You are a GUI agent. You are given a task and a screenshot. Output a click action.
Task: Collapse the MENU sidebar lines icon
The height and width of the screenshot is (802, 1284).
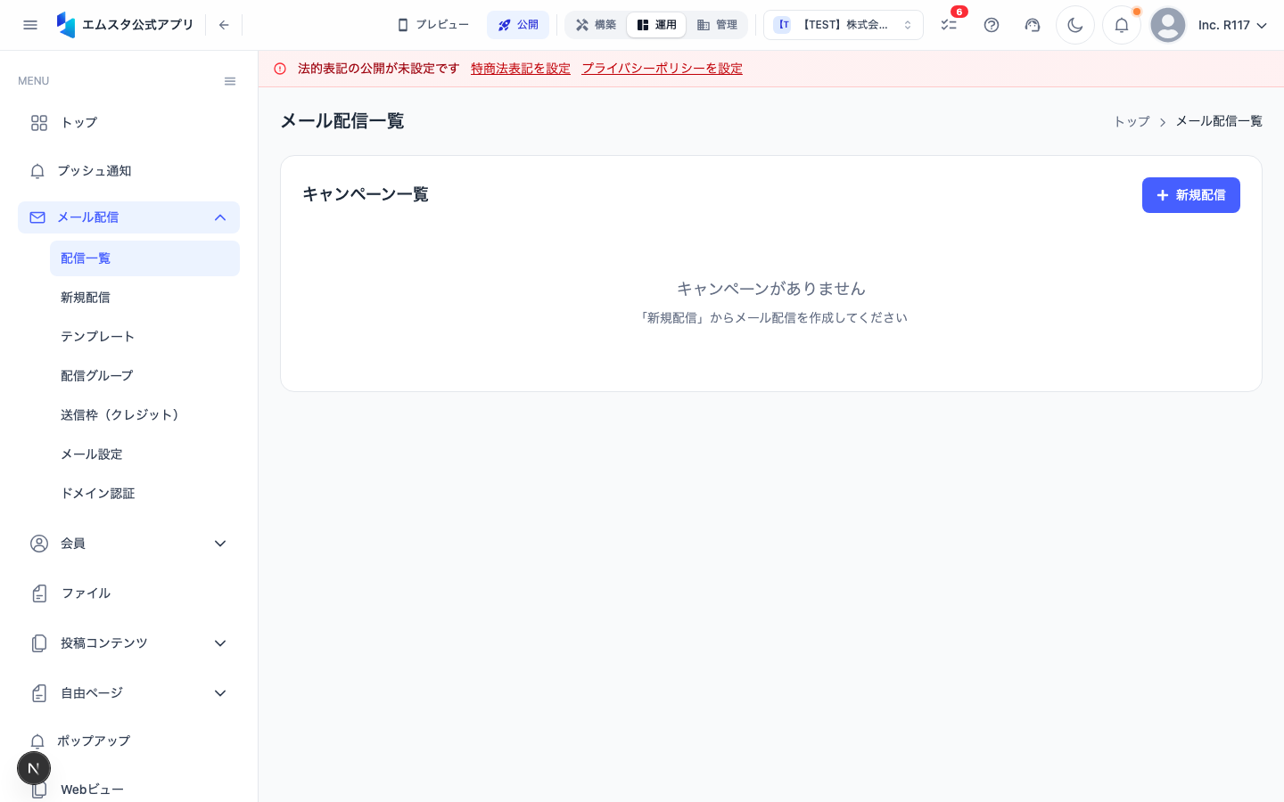click(230, 81)
